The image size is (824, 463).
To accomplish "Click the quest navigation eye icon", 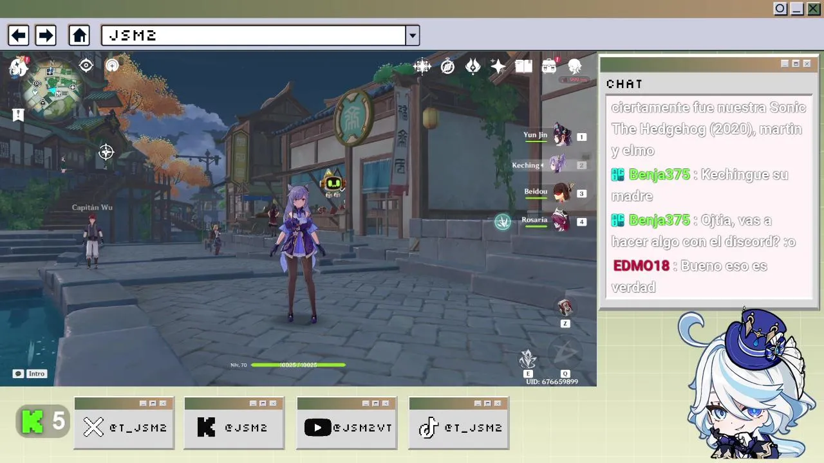I will [86, 66].
